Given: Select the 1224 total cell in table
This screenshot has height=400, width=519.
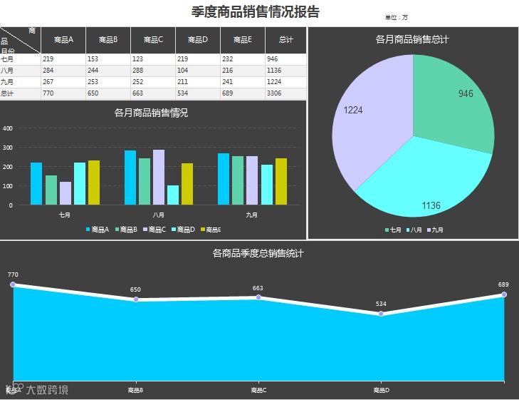Looking at the screenshot, I should click(286, 82).
